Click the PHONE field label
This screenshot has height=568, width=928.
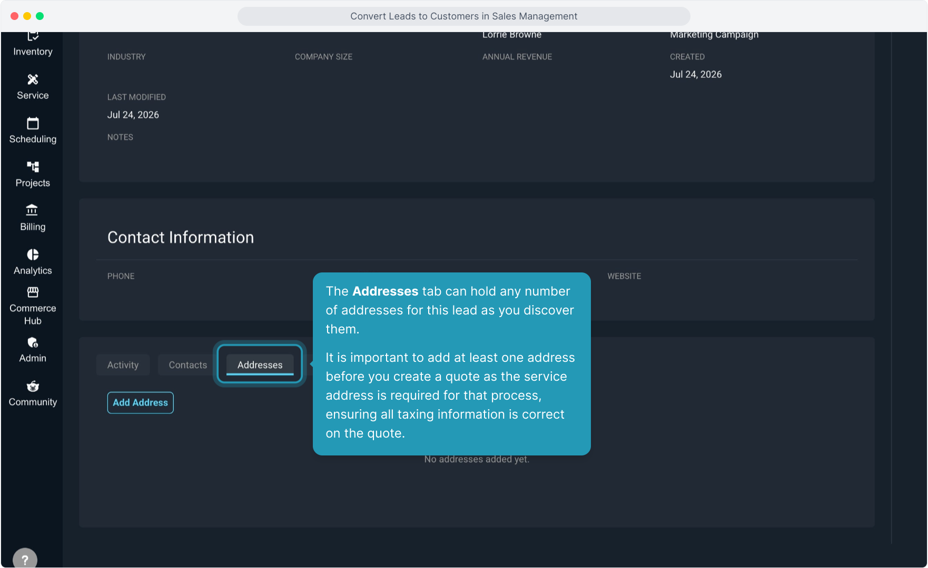pyautogui.click(x=121, y=276)
